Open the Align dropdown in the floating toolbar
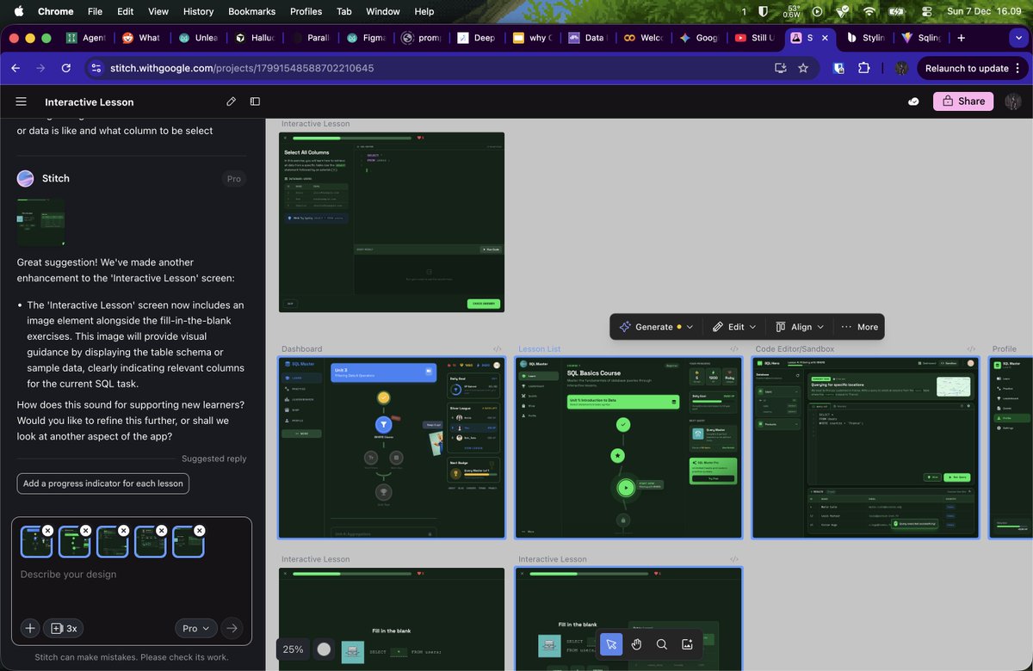 pyautogui.click(x=800, y=327)
